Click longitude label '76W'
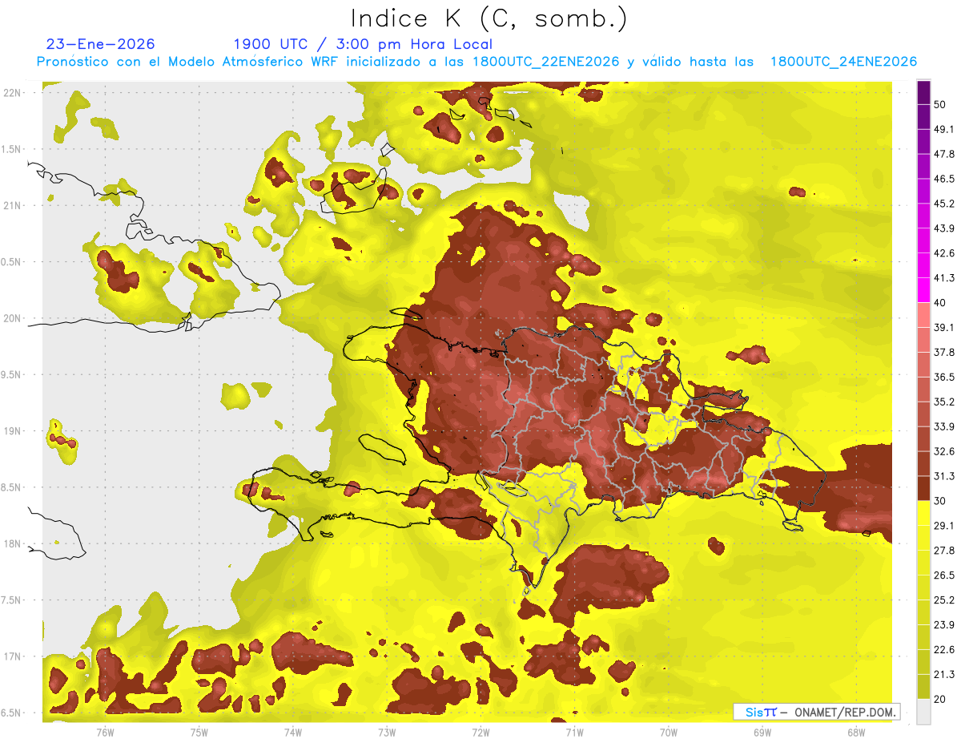The height and width of the screenshot is (743, 961). (x=105, y=732)
